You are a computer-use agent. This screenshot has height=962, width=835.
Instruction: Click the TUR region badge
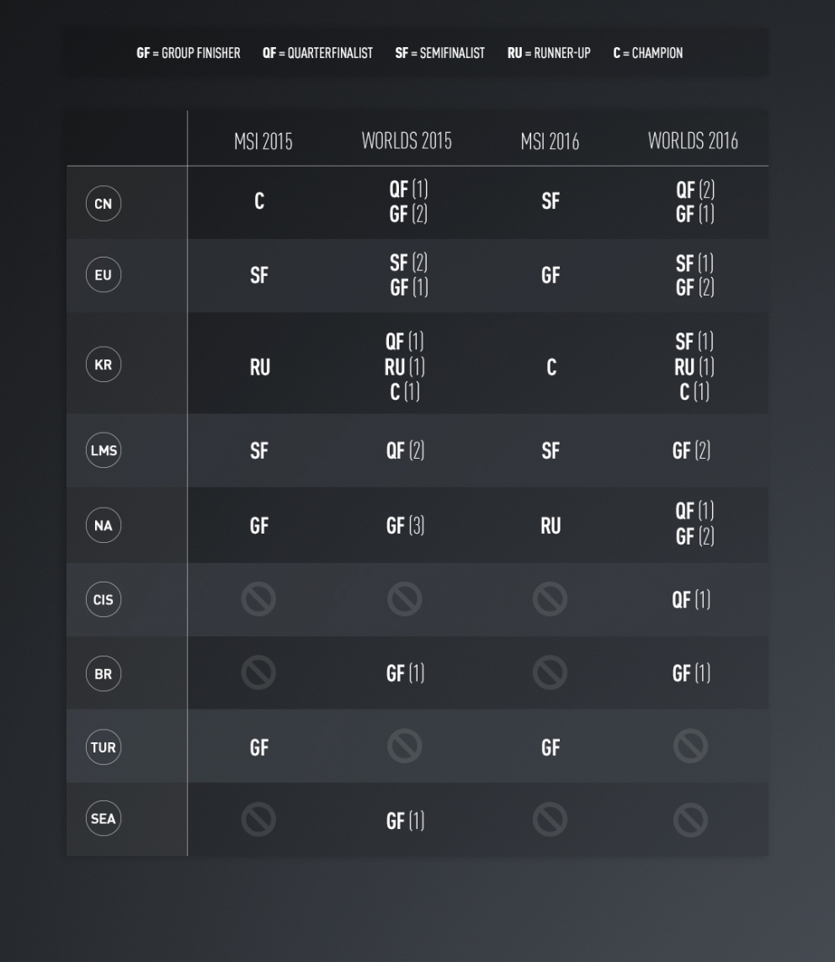tap(104, 747)
